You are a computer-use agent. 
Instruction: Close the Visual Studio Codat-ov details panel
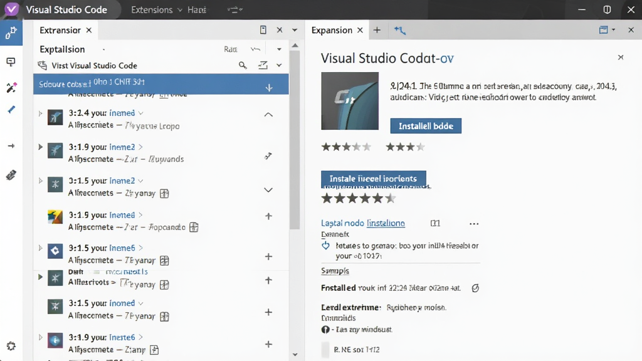click(621, 57)
